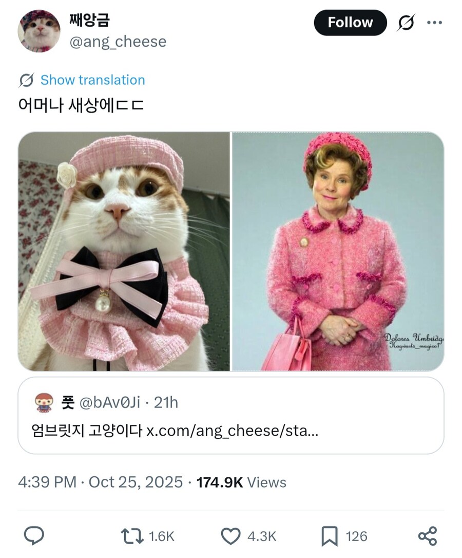View the 174.9K Views count
This screenshot has height=558, width=462.
pyautogui.click(x=241, y=482)
